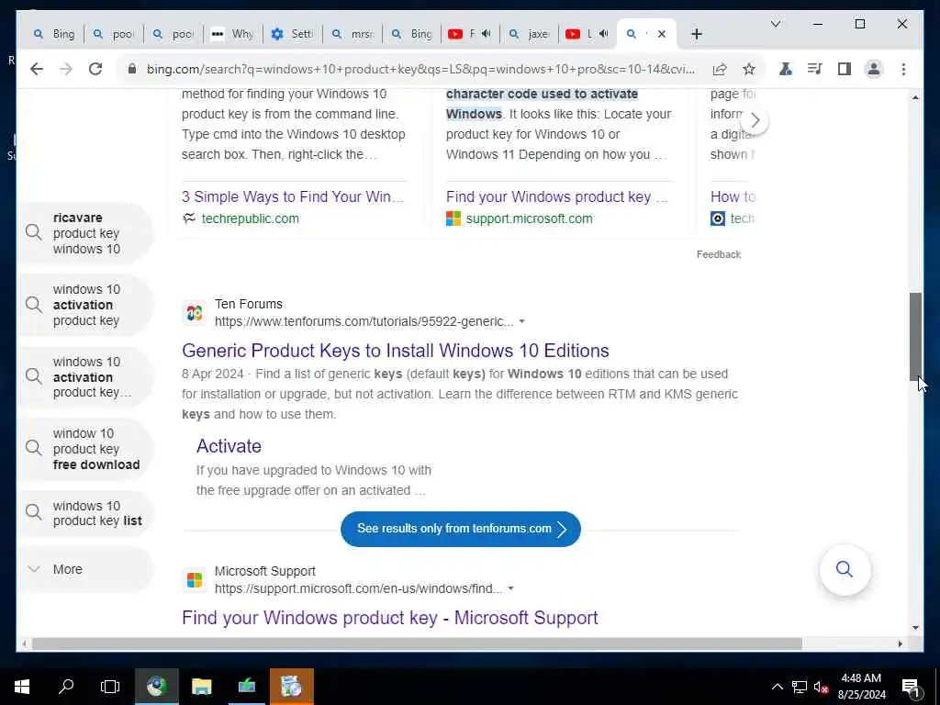The width and height of the screenshot is (940, 705).
Task: Reload the current Bing page
Action: click(95, 69)
